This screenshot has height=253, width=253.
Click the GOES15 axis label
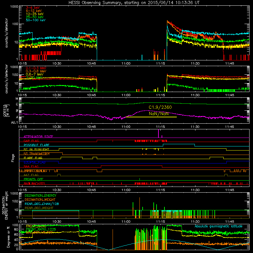6,110
